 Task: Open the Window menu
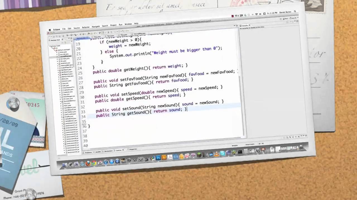point(128,24)
